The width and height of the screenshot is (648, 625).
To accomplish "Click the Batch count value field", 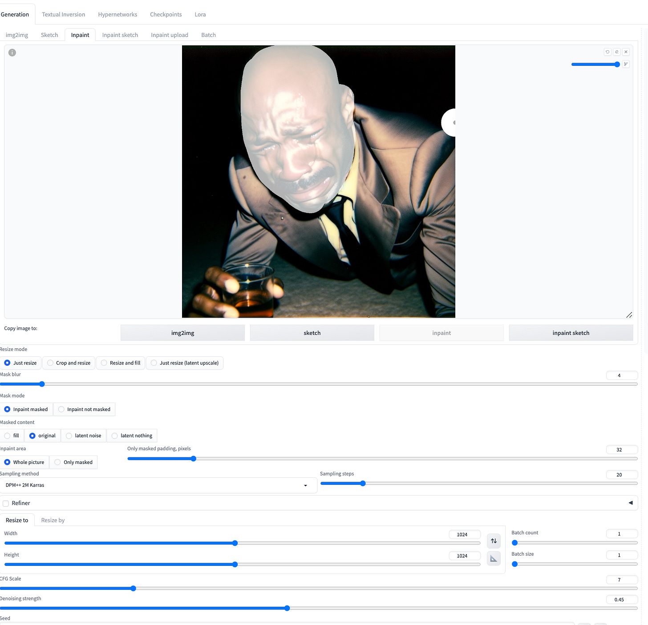I will (622, 534).
